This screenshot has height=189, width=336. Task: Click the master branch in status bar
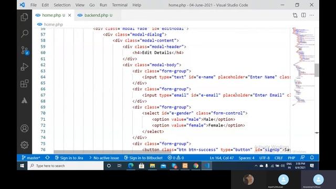coord(31,158)
